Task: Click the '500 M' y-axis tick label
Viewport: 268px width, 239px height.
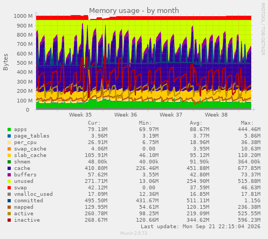Action: [x=25, y=63]
